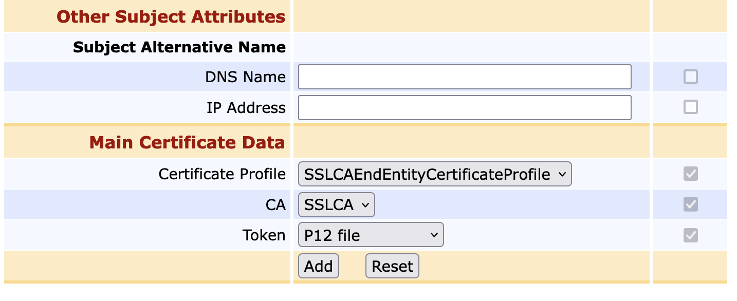The width and height of the screenshot is (737, 301).
Task: Enable the checkbox next to IP Address
Action: [690, 107]
